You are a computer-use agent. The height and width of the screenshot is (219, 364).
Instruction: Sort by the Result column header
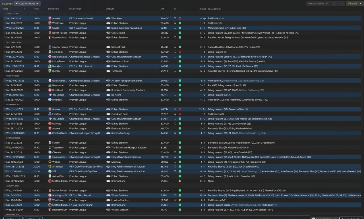click(203, 9)
